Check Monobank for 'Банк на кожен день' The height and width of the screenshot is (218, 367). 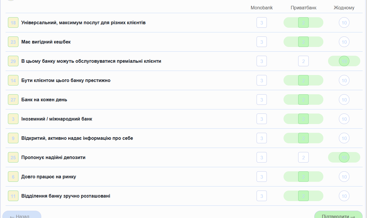click(262, 100)
